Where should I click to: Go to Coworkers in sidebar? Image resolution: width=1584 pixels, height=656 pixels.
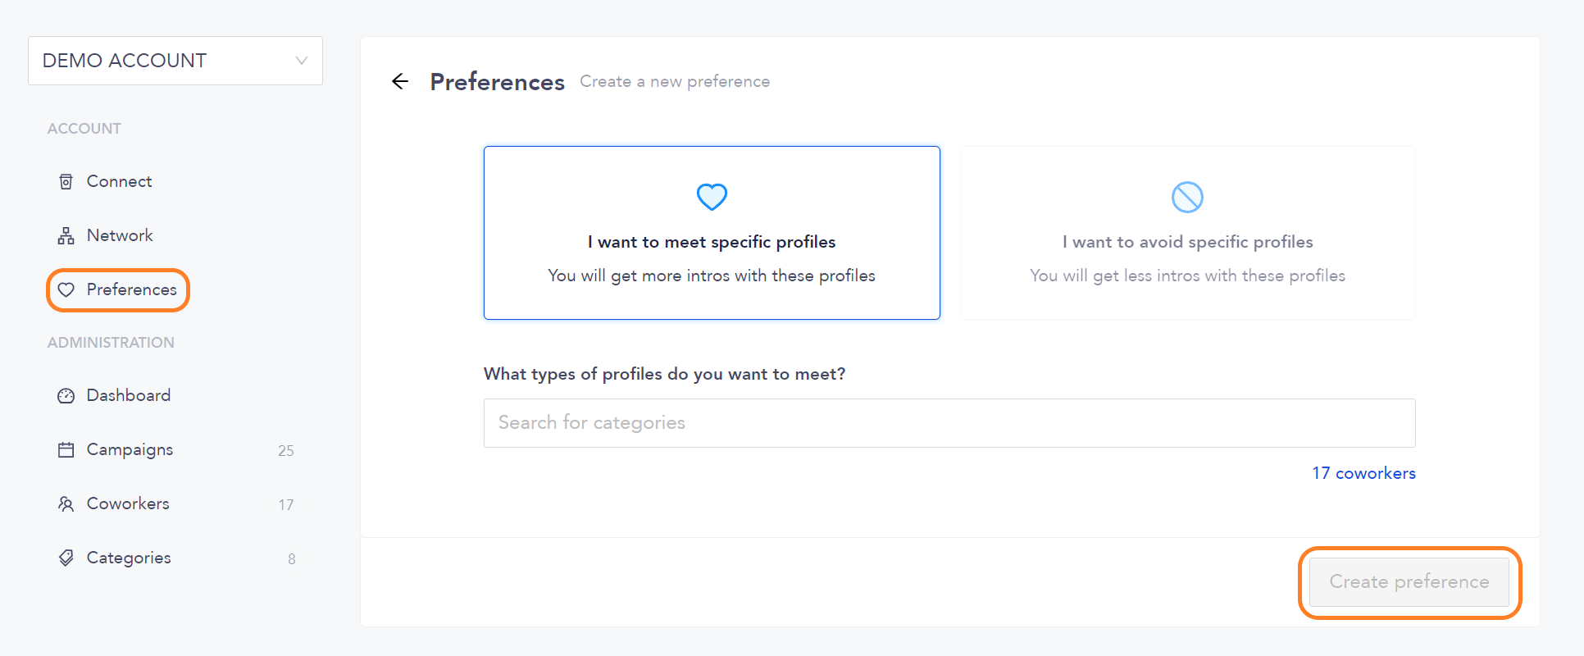coord(127,503)
